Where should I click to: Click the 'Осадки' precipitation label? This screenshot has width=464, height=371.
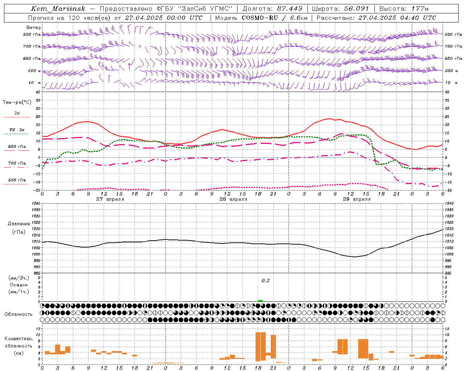coord(19,285)
